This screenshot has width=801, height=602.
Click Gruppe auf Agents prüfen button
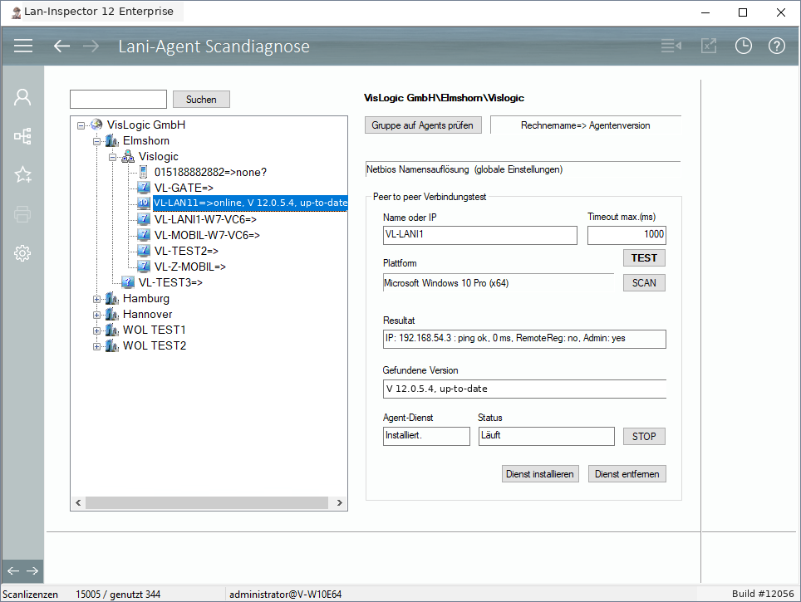(x=423, y=125)
